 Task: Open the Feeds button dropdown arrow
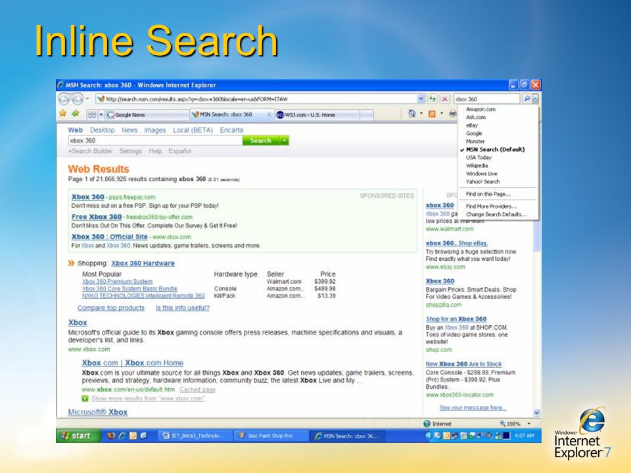tap(442, 114)
